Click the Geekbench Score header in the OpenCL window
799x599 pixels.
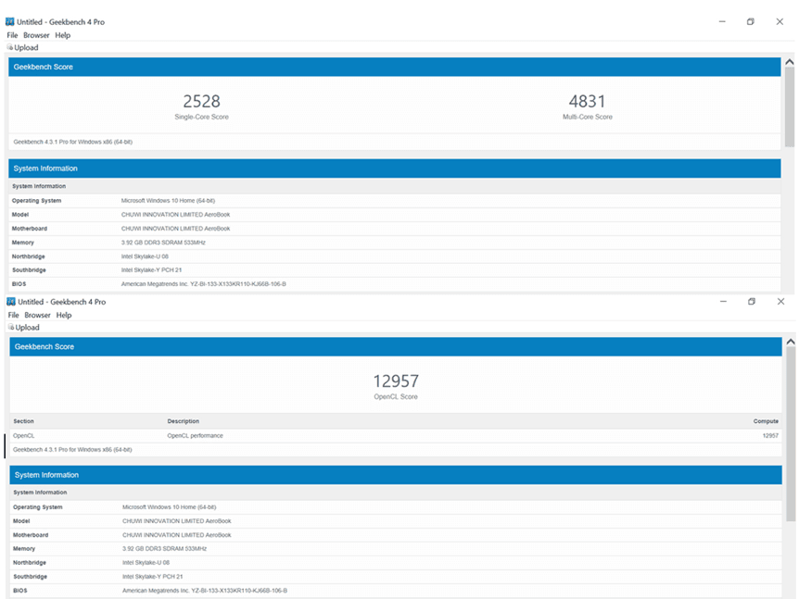[x=396, y=346]
